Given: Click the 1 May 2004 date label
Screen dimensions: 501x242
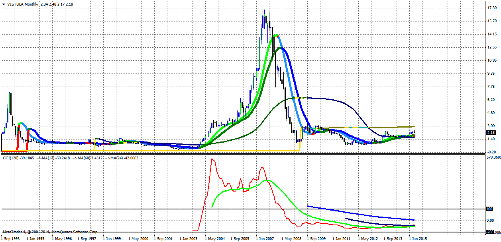Looking at the screenshot, I should tap(215, 239).
